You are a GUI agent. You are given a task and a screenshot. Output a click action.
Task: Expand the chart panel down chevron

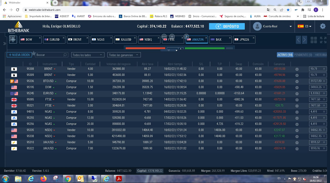tap(169, 50)
